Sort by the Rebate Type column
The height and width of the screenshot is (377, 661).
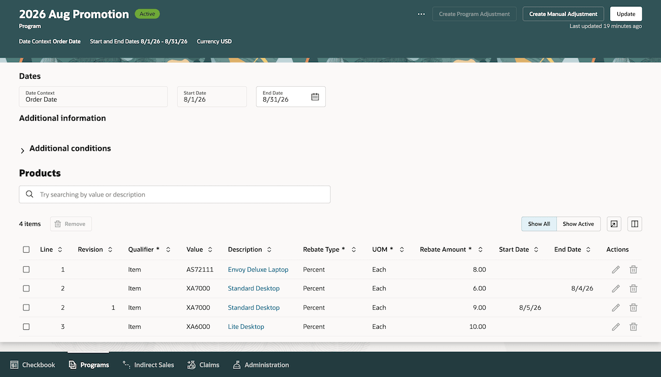353,249
